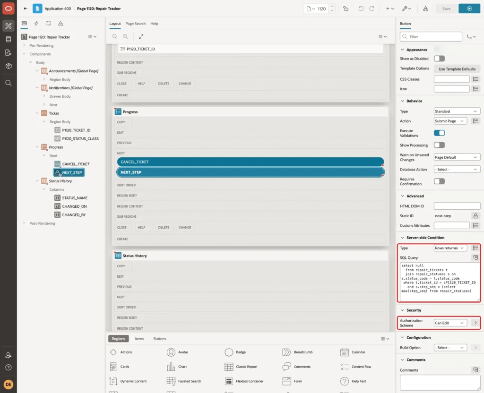
Task: Open the Help tab
Action: click(x=154, y=24)
